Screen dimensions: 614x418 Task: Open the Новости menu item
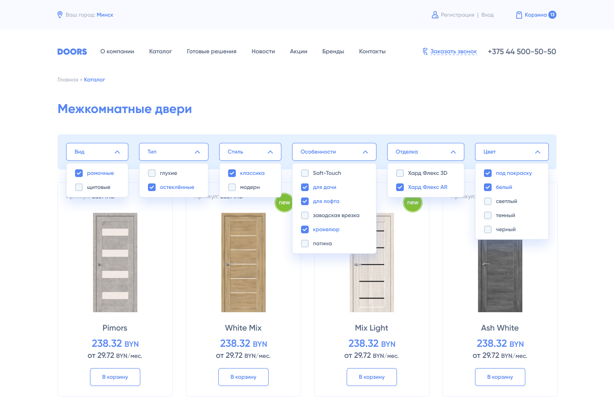[x=263, y=52]
